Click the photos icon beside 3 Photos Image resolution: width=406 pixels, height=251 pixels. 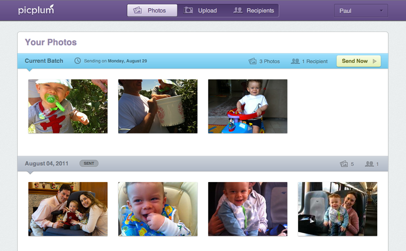(x=253, y=61)
